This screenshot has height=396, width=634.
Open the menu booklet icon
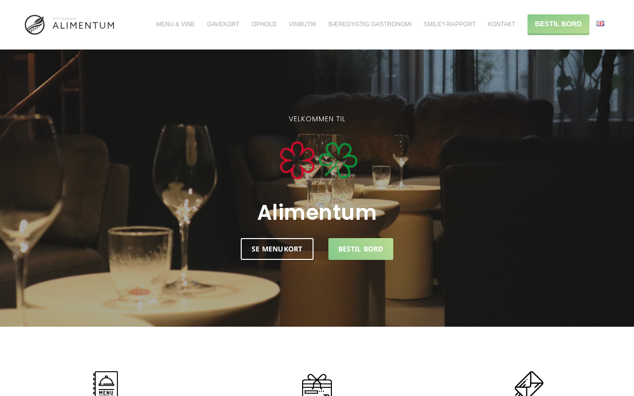pos(106,384)
